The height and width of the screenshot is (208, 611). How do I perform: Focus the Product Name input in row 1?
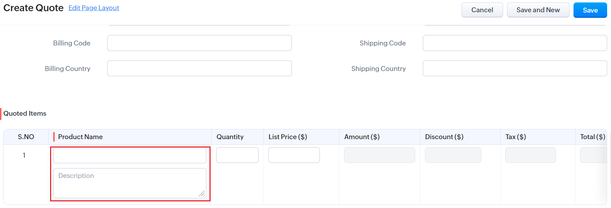point(130,155)
